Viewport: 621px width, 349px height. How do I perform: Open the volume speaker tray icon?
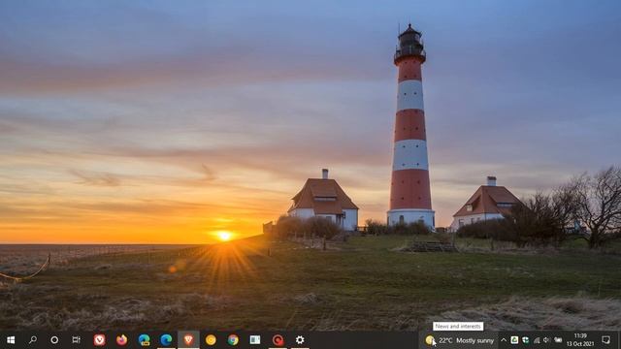click(x=547, y=340)
